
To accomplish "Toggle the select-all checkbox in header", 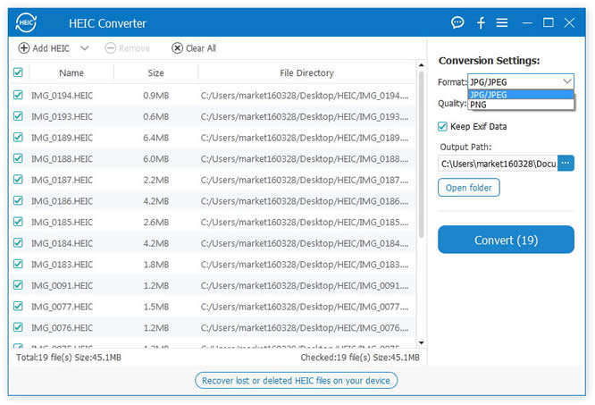I will pos(19,72).
